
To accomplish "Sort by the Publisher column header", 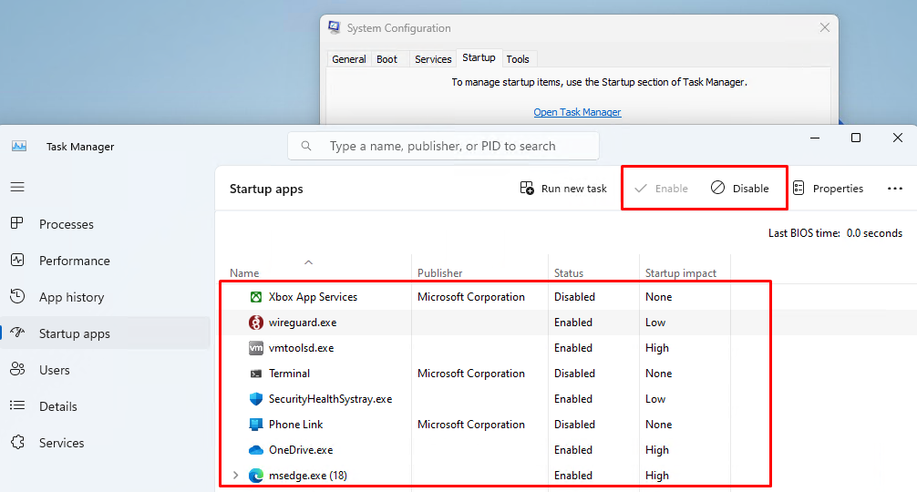I will (x=439, y=273).
